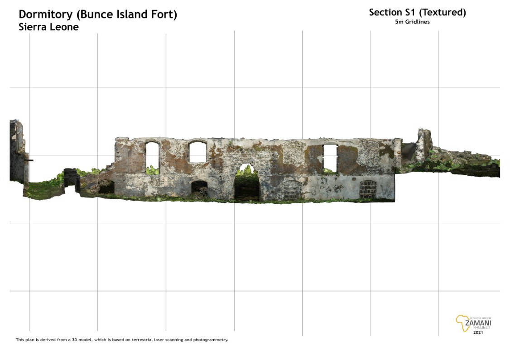The height and width of the screenshot is (347, 510).
Task: Select the rectangular upper window on the right
Action: [330, 158]
